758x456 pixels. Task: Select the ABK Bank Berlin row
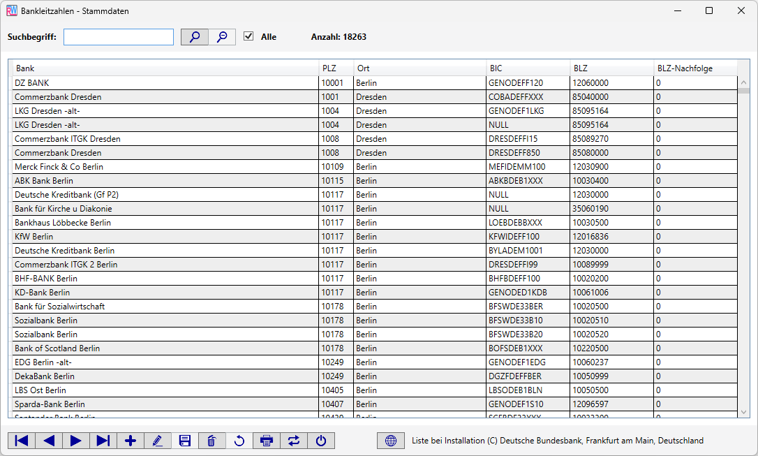(x=375, y=181)
